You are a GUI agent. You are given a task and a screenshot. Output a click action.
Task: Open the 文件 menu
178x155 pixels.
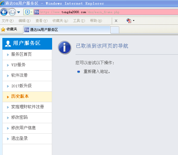8,21
